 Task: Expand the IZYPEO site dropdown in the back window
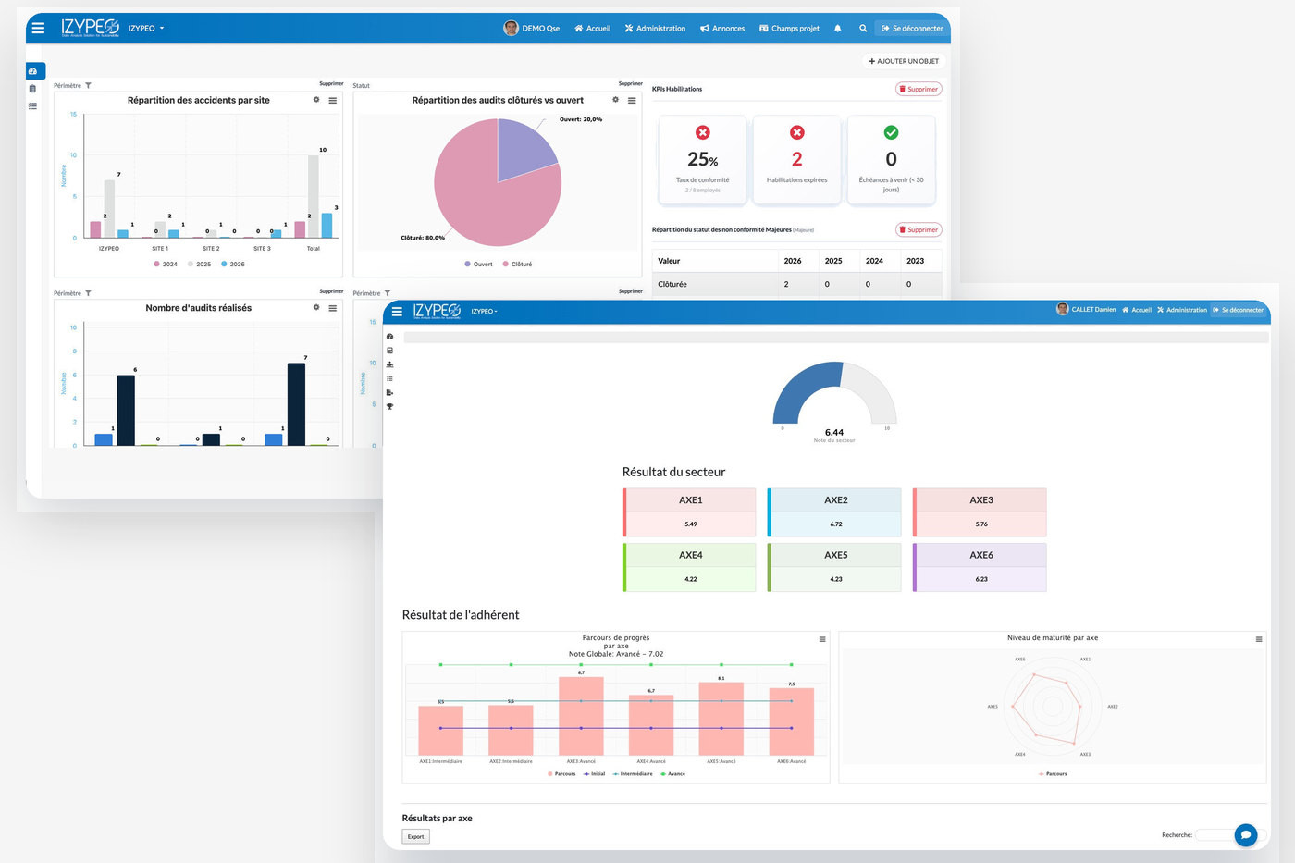146,29
